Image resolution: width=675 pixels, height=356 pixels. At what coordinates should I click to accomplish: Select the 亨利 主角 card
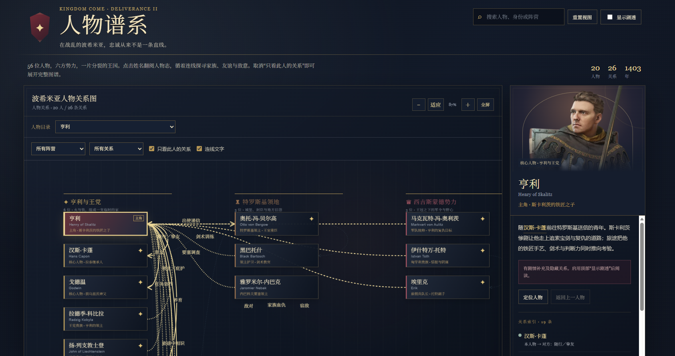[x=105, y=224]
